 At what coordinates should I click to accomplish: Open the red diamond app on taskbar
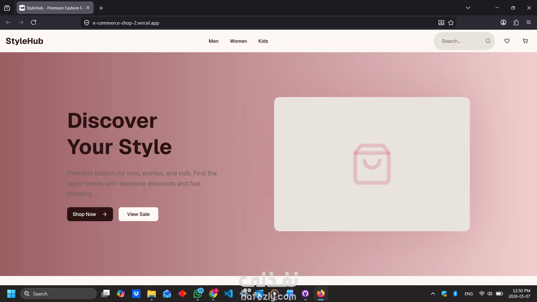182,294
